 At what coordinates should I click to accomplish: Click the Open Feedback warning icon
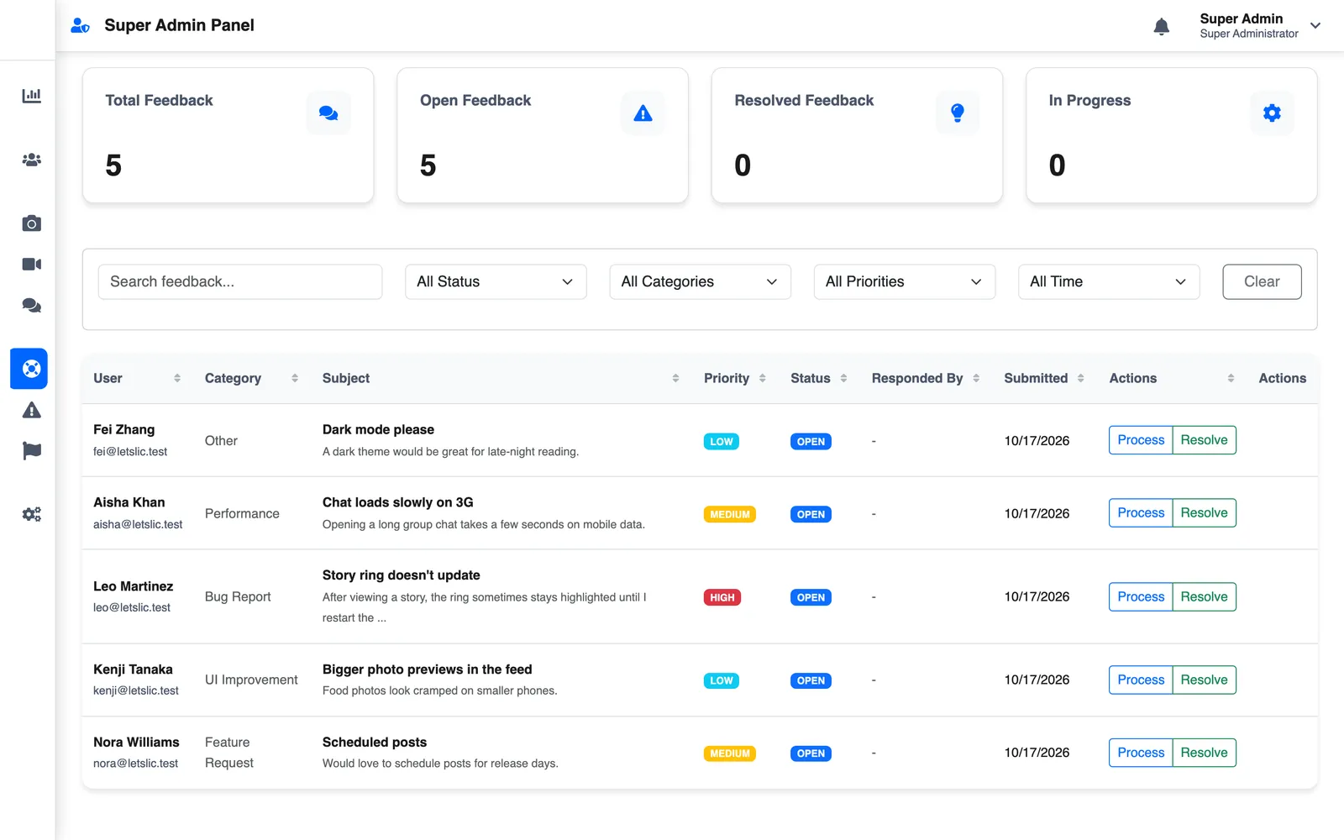(x=643, y=113)
